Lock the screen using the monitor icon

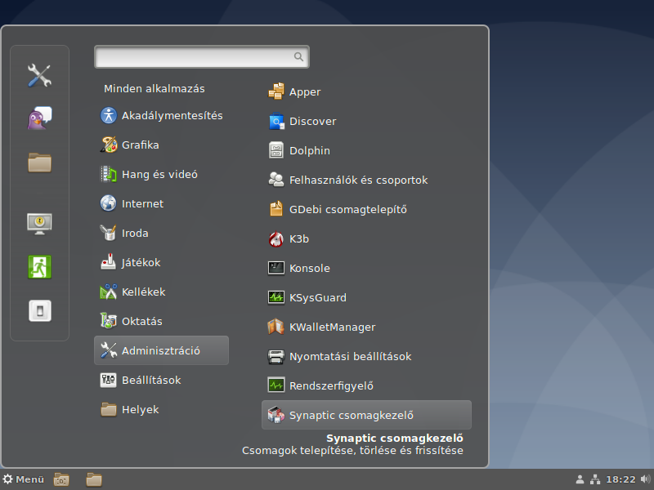(x=39, y=224)
